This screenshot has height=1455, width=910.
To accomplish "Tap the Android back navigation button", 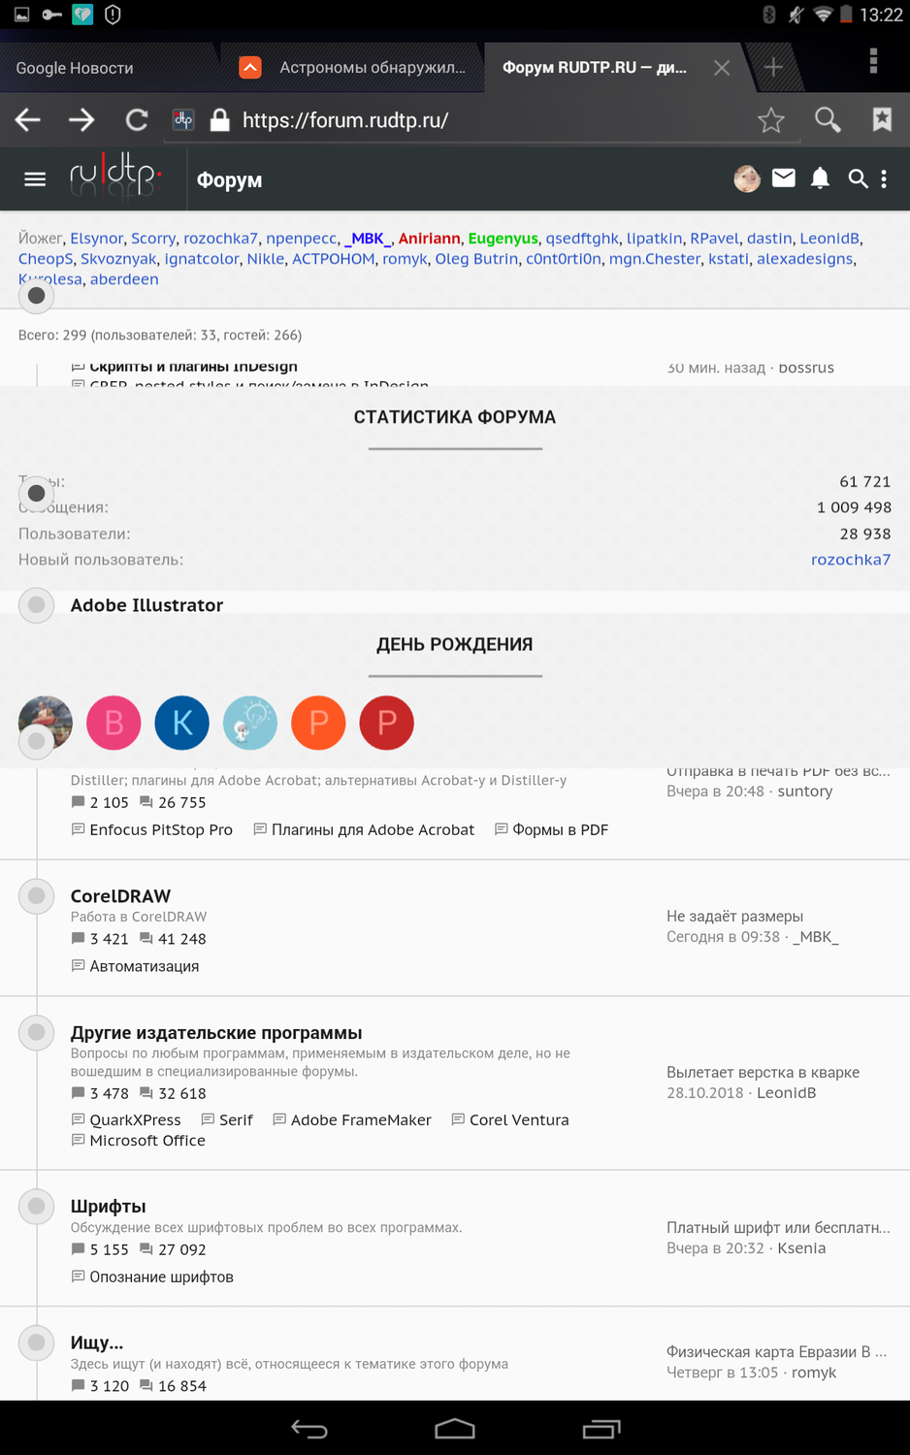I will coord(309,1429).
